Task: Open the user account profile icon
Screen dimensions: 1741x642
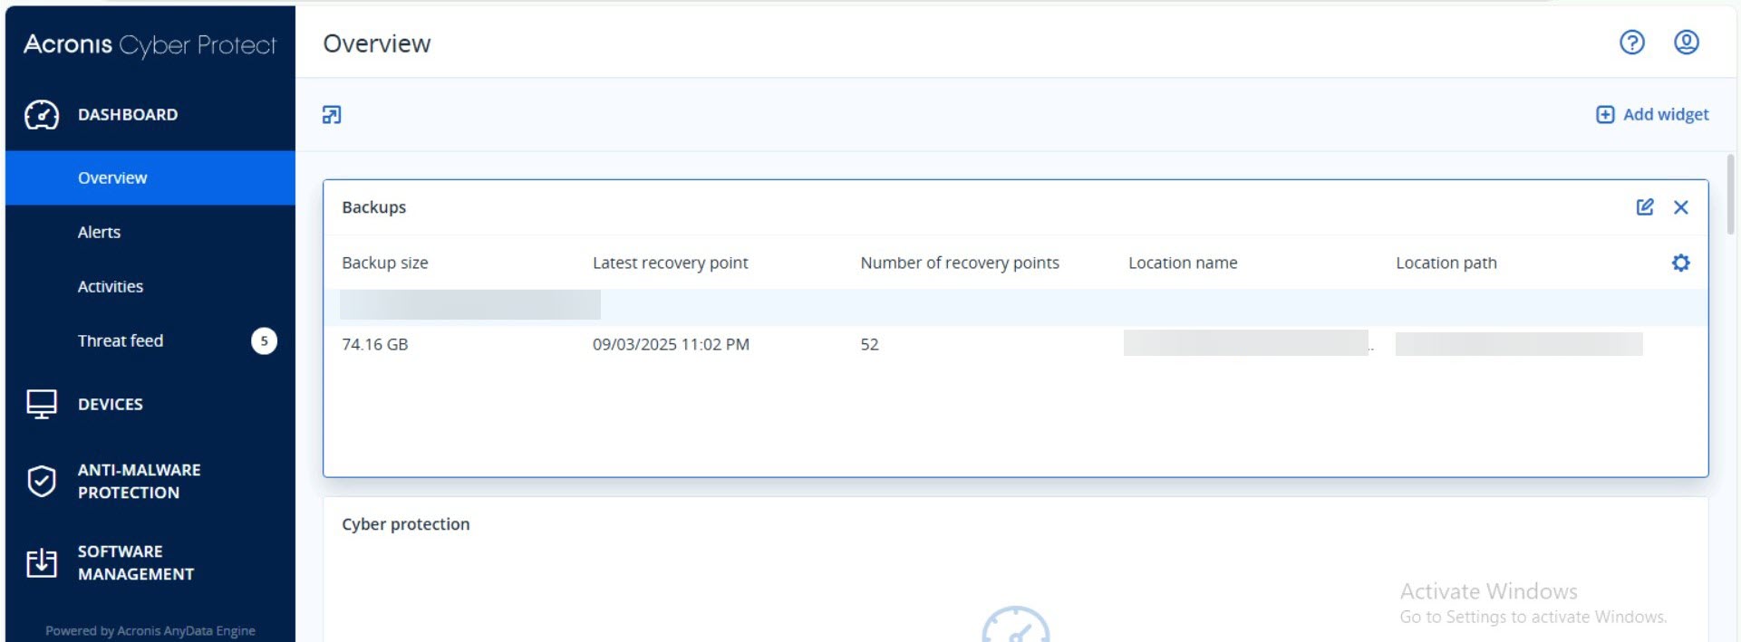Action: (1686, 43)
